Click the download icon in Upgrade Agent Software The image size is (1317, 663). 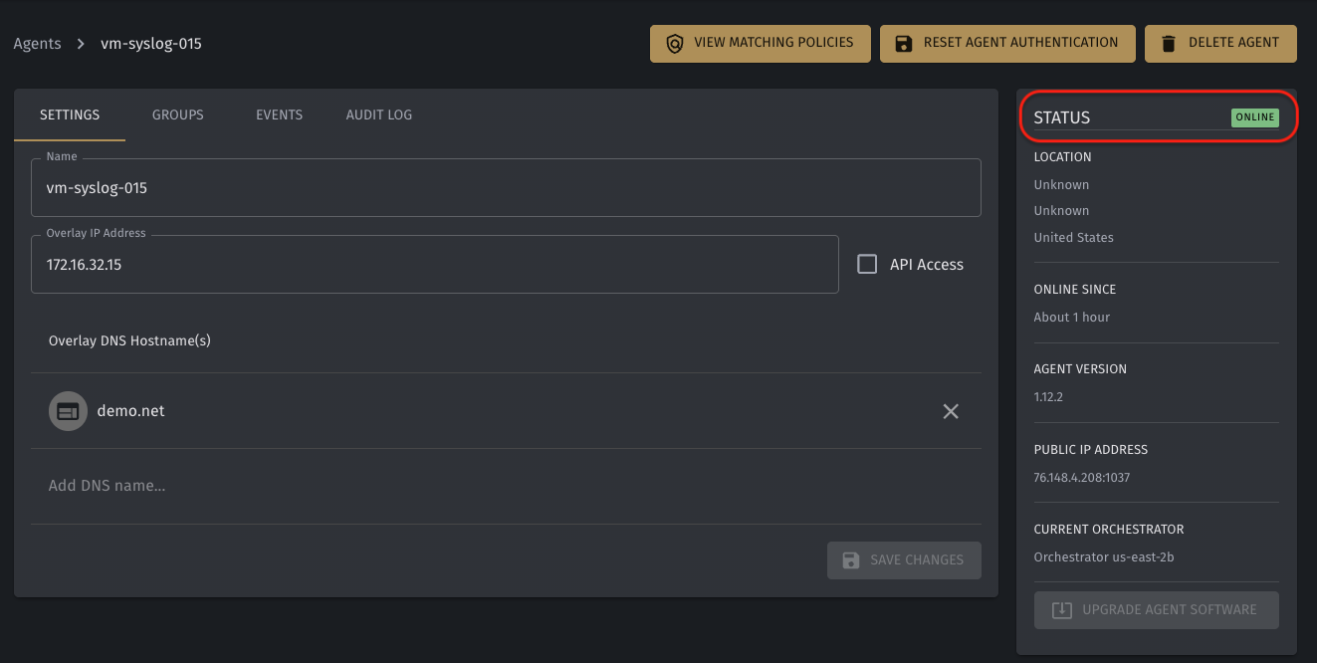[1062, 610]
